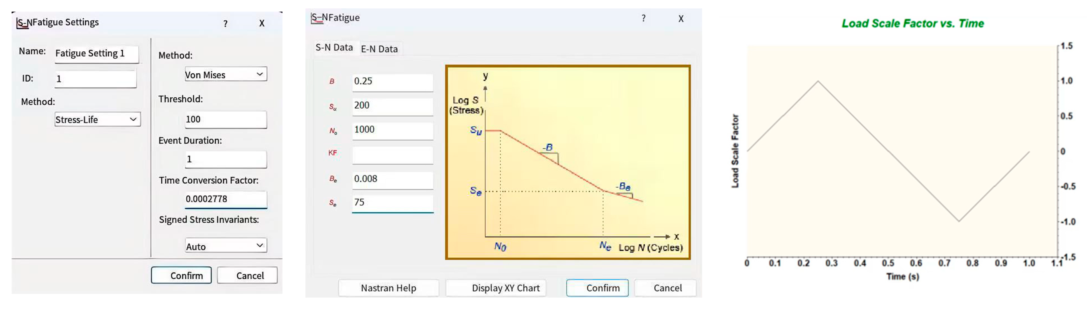The image size is (1087, 311).
Task: Click the help question mark in S-N Fatigue dialog
Action: (643, 18)
